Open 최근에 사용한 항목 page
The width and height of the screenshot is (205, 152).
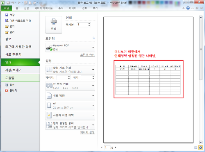(x=20, y=47)
